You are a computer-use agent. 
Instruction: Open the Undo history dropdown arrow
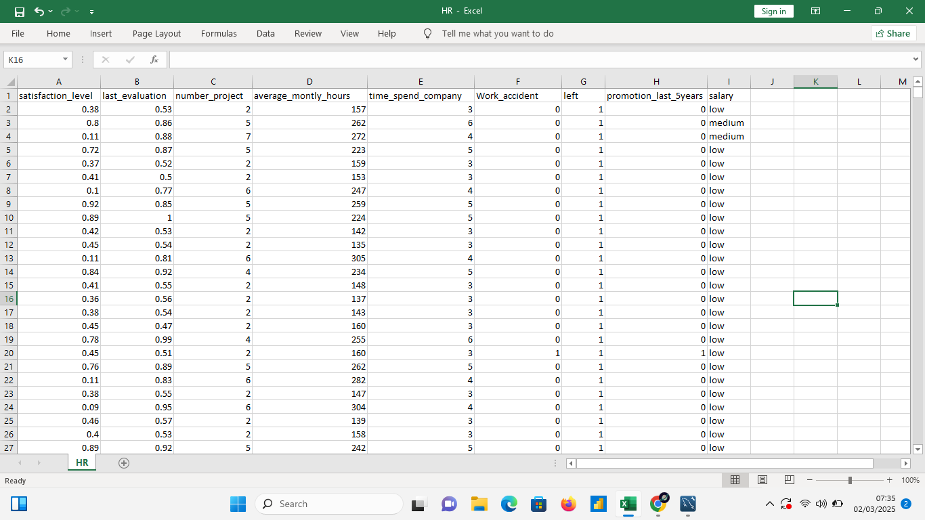(x=51, y=12)
